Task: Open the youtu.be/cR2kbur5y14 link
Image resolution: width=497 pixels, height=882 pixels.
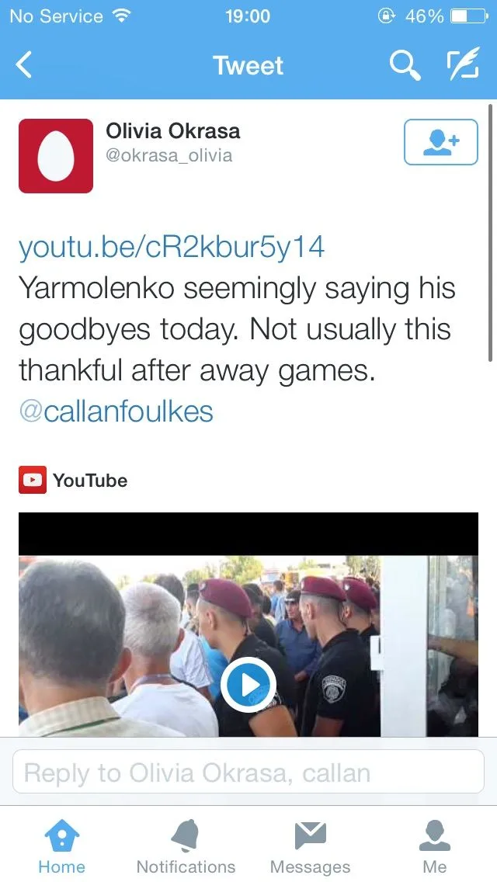Action: pyautogui.click(x=172, y=248)
